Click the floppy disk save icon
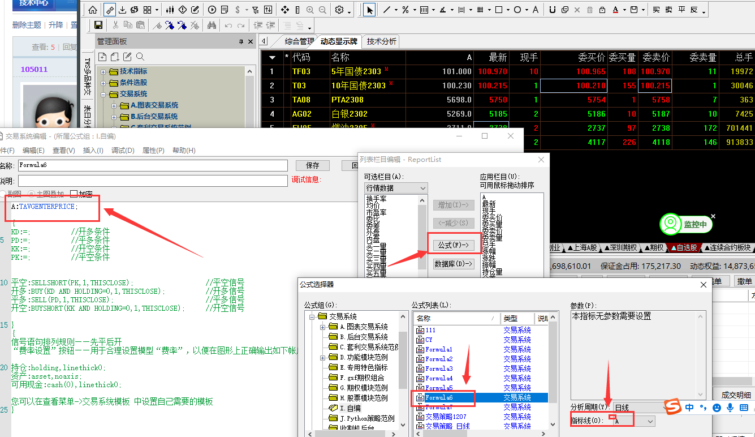755x437 pixels. tap(98, 25)
